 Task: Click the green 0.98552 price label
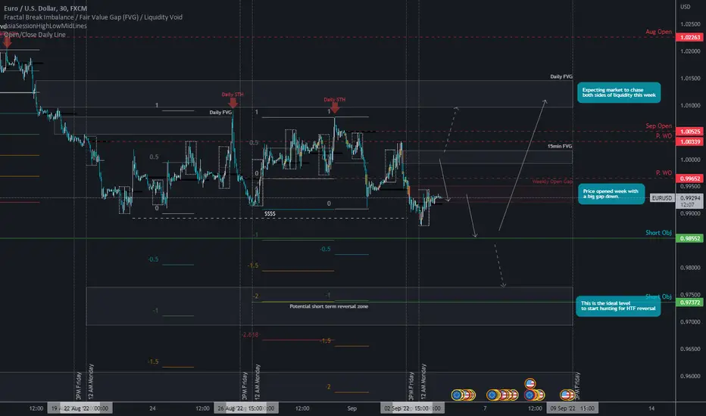coord(690,238)
